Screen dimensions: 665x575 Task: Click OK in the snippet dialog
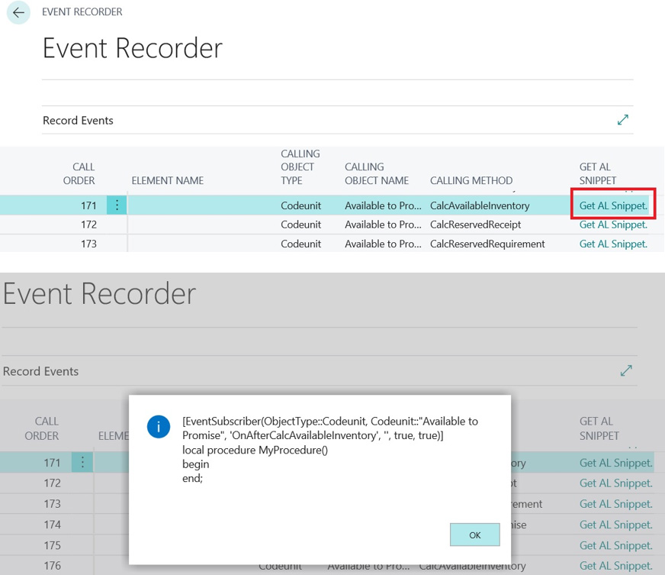pos(474,535)
